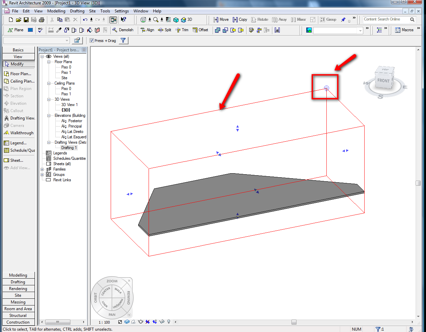Collapse the Ceiling Plans node

click(x=49, y=83)
